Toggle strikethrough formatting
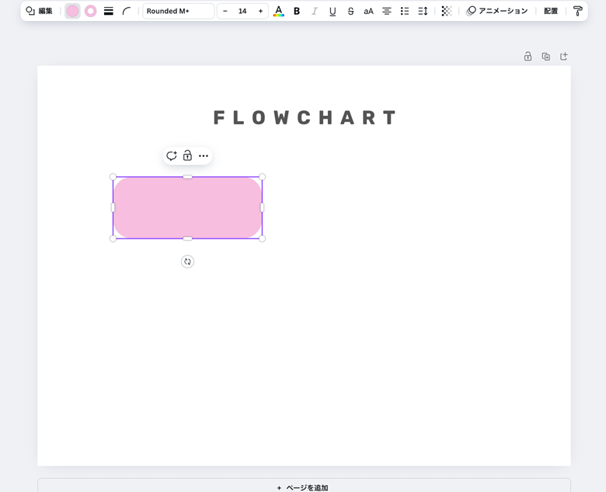606x492 pixels. 350,11
